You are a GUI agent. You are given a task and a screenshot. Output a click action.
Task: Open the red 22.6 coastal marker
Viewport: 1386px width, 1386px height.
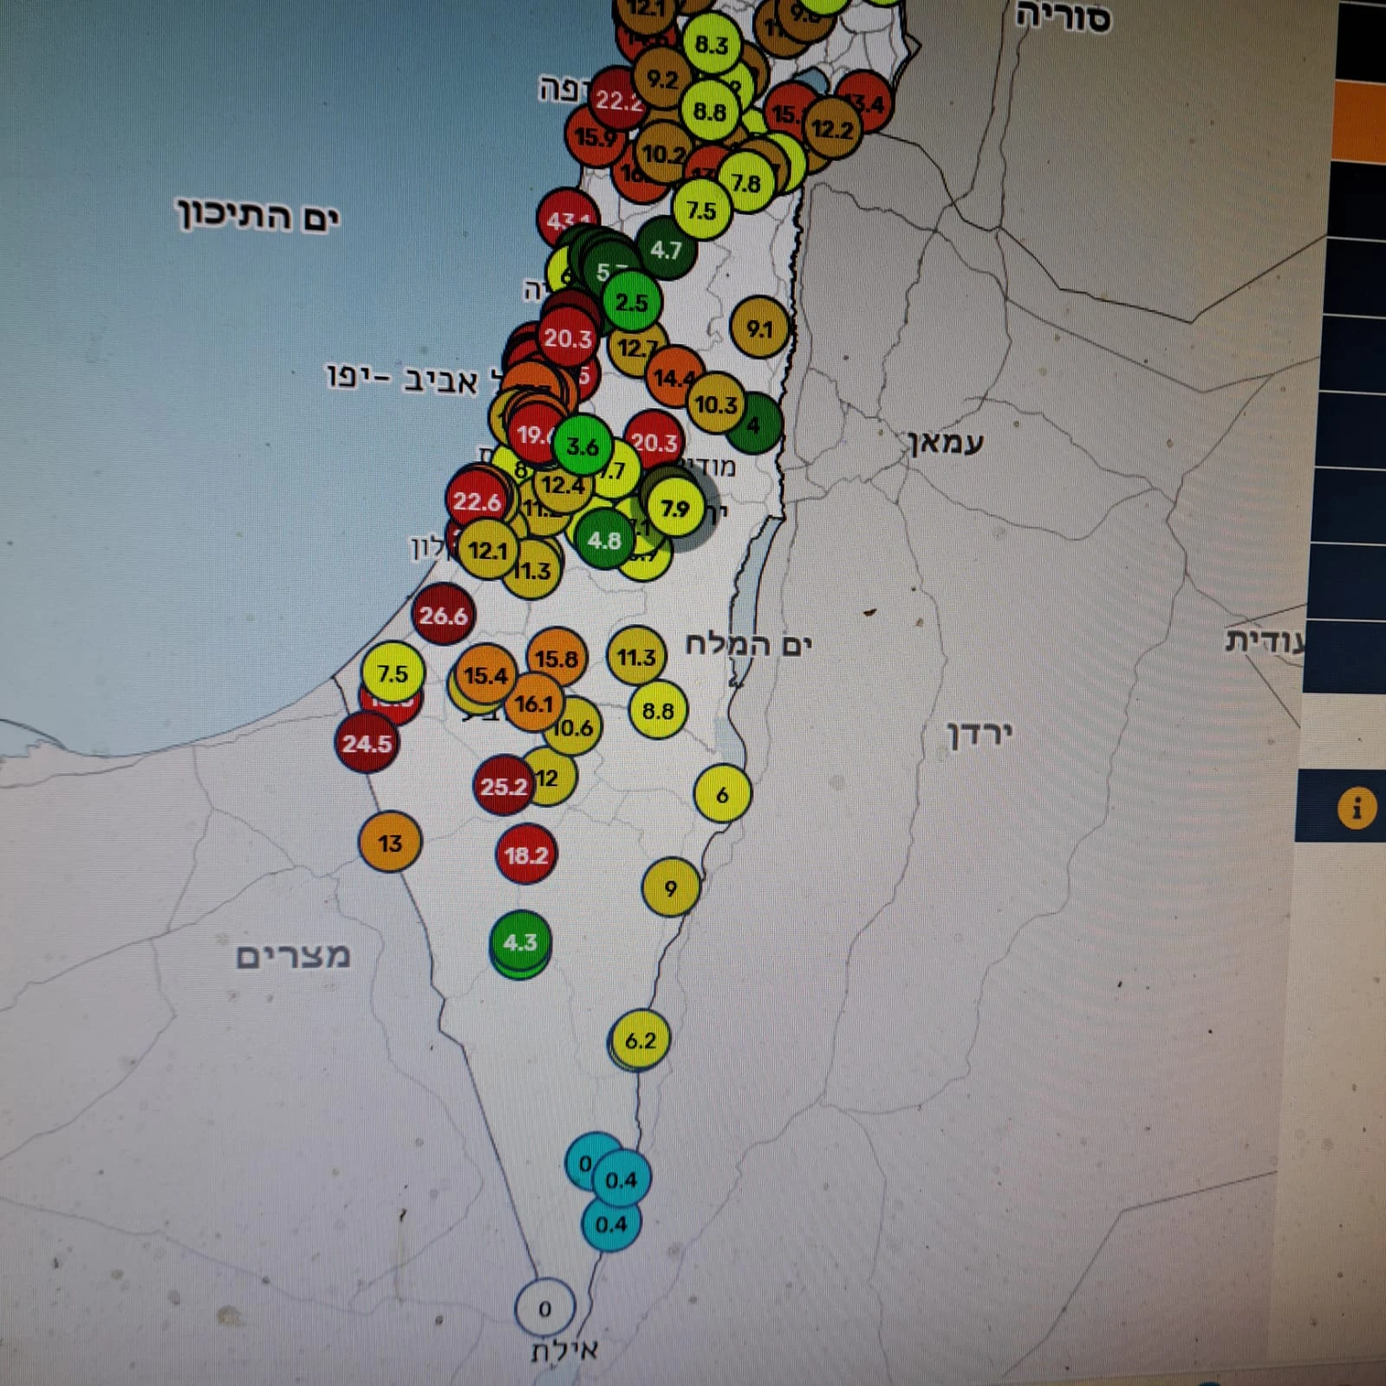tap(477, 501)
